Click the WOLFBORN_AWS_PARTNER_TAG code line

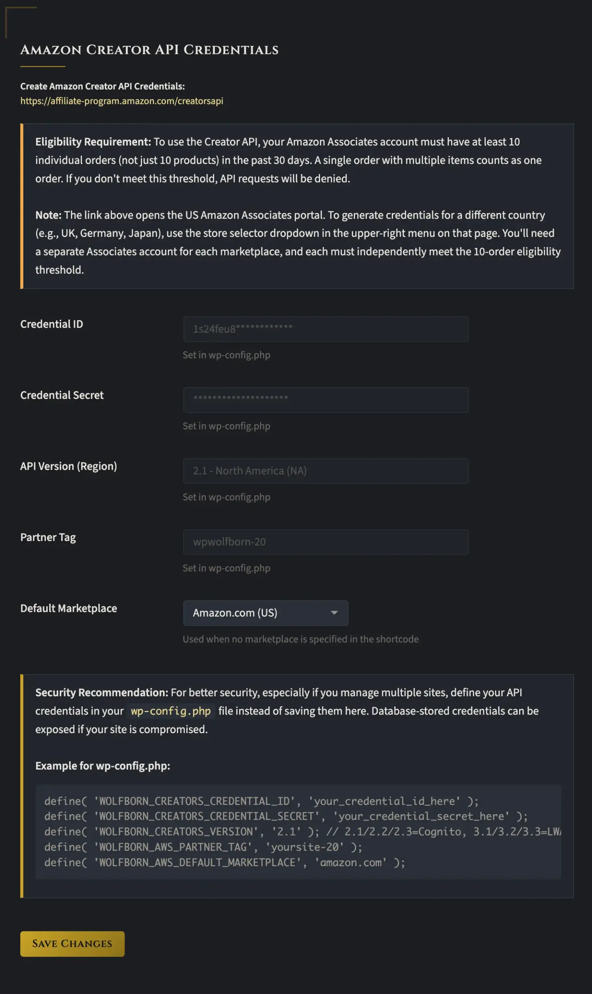point(203,847)
